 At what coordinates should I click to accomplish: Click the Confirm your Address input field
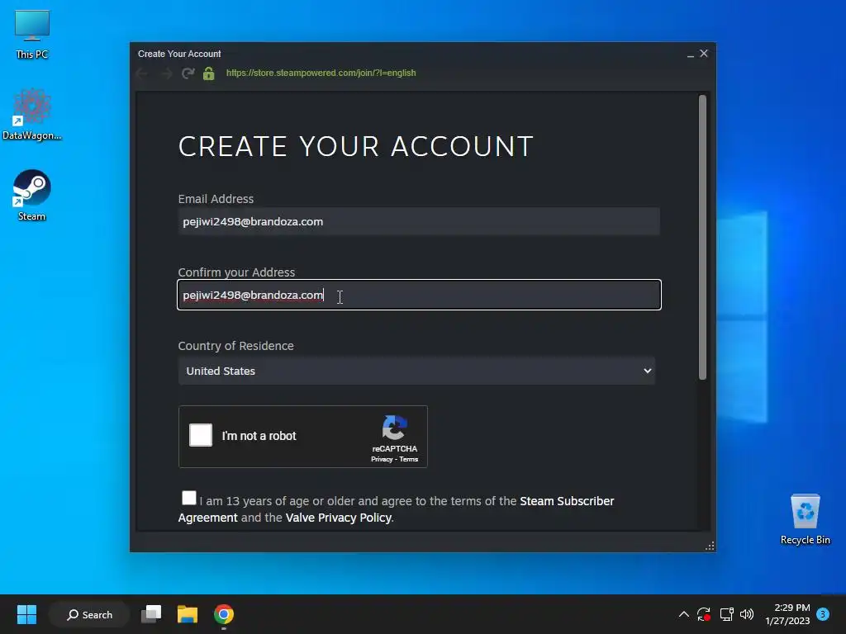click(x=419, y=295)
